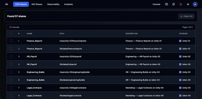202x99 pixels.
Task: Click the red search icon
Action: pos(181,4)
